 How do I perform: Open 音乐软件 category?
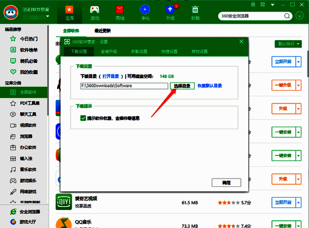coord(24,169)
